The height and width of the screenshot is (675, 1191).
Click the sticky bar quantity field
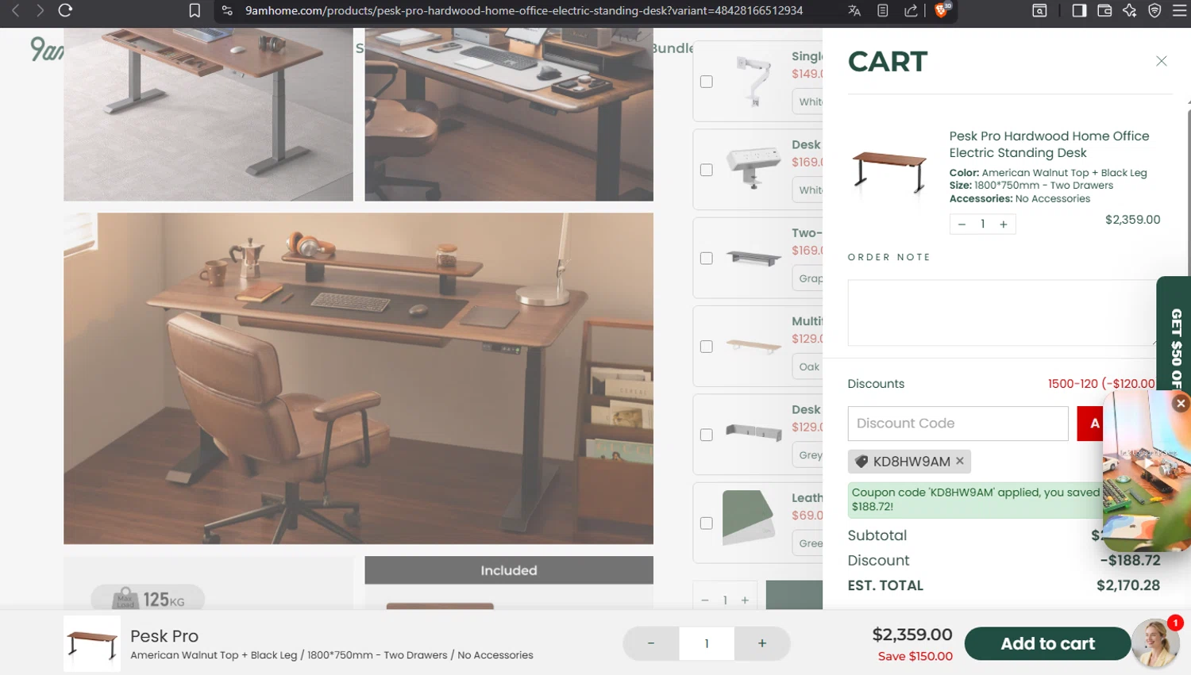point(707,643)
